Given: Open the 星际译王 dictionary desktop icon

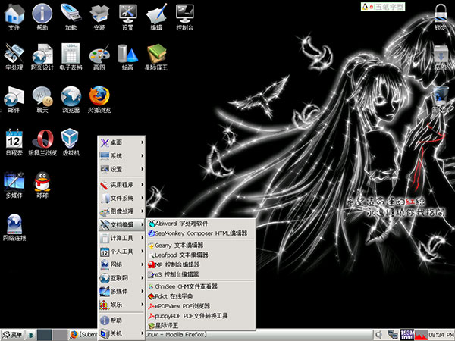Looking at the screenshot, I should tap(156, 57).
